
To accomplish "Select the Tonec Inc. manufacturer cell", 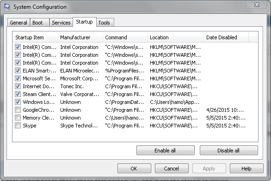I will click(x=72, y=86).
